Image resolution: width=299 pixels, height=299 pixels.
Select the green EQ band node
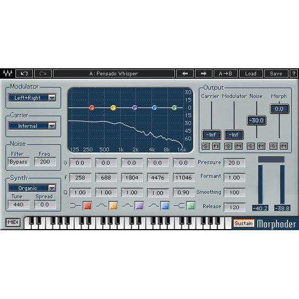pos(175,108)
